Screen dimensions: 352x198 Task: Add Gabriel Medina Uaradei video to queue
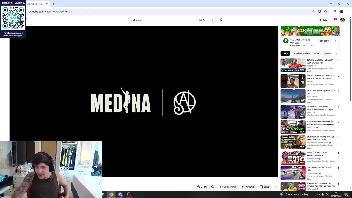[x=302, y=82]
